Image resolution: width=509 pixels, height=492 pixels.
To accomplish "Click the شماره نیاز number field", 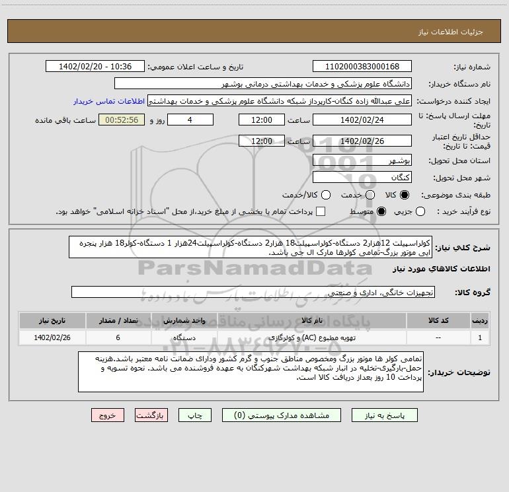I will [x=362, y=67].
